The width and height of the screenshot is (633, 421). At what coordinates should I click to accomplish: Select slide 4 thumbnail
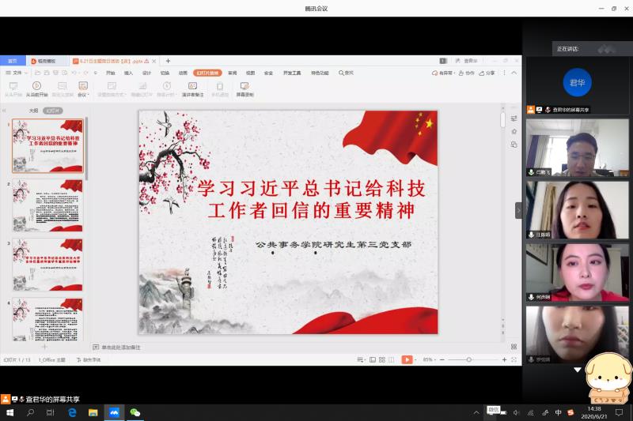click(x=47, y=319)
